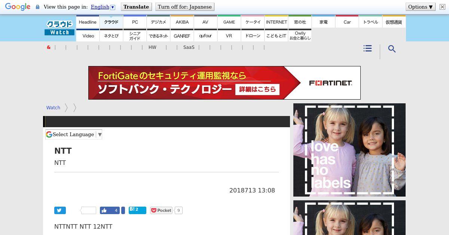Share article via Twitter bird button
Viewport: 449px width, 235px height.
click(60, 210)
